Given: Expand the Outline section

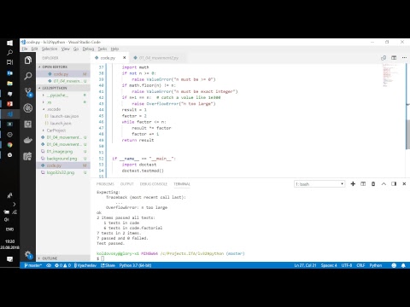Looking at the screenshot, I should tap(64, 258).
